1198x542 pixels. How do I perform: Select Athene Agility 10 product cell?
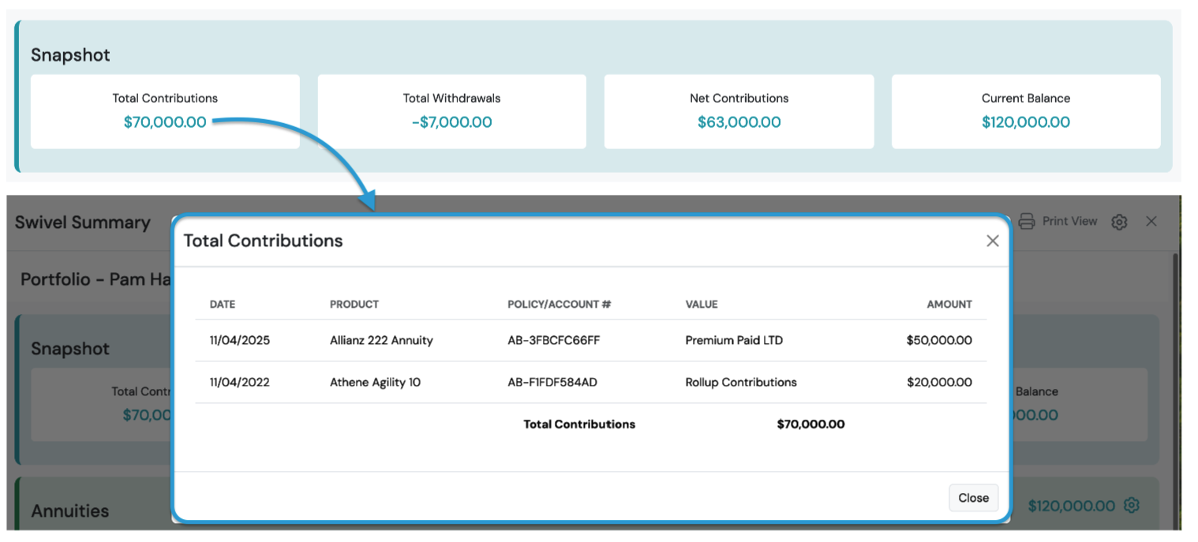click(x=375, y=383)
